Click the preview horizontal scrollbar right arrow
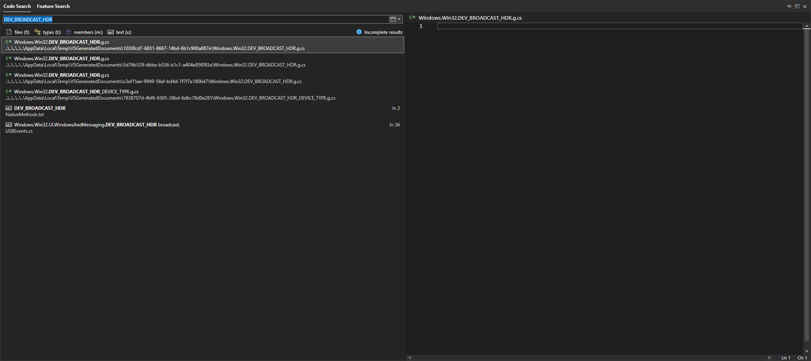Viewport: 811px width, 361px height. 769,357
